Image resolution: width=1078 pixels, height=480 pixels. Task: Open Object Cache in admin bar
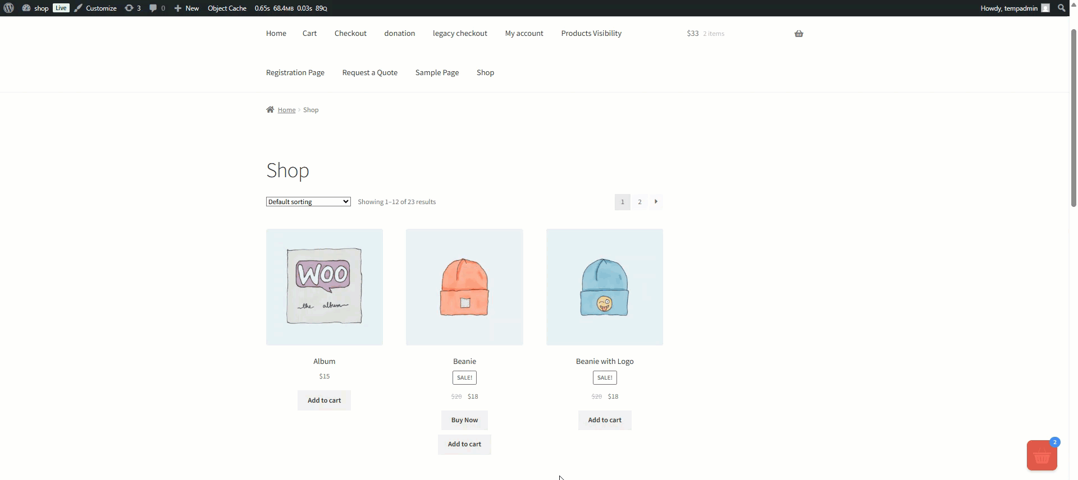(227, 8)
